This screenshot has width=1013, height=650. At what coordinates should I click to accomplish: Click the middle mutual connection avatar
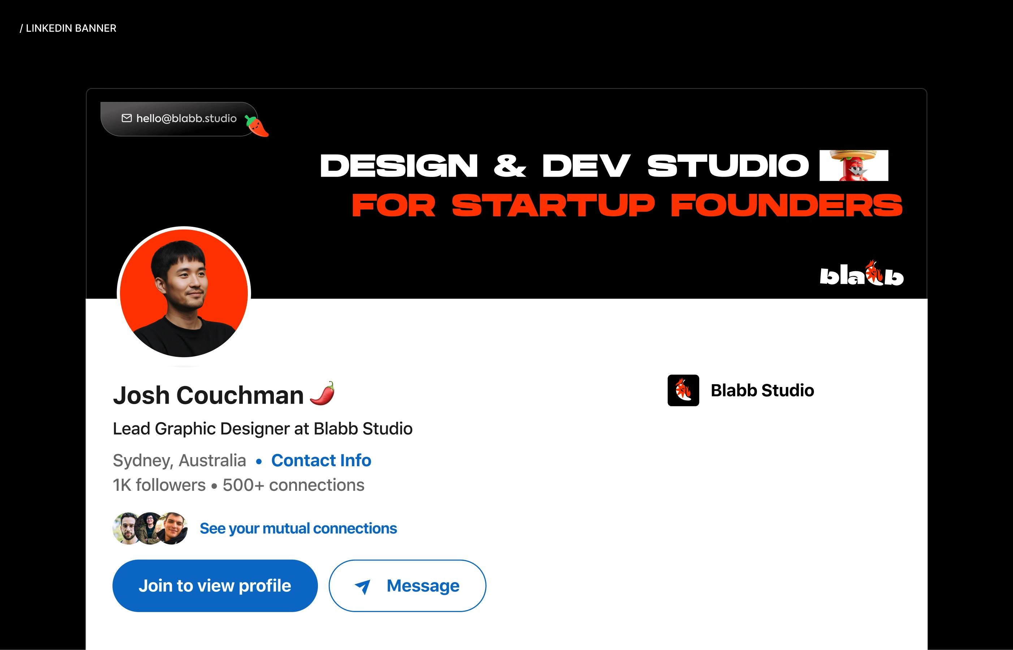click(149, 528)
